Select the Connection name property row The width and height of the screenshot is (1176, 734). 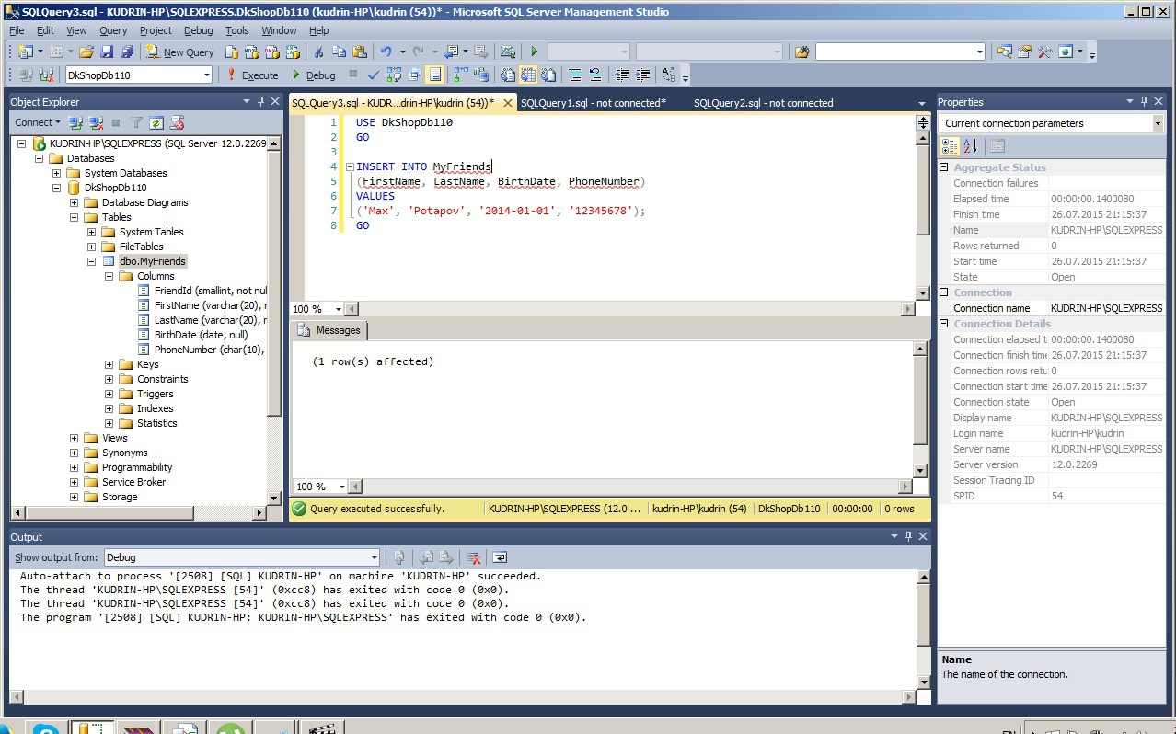click(x=1051, y=308)
